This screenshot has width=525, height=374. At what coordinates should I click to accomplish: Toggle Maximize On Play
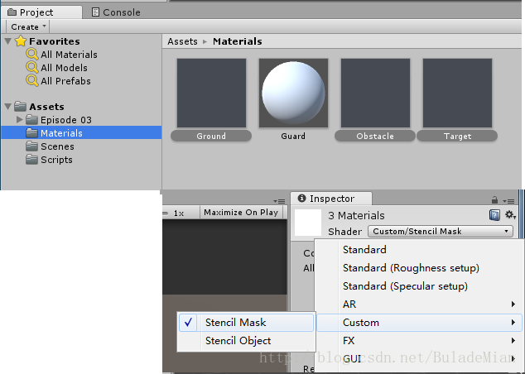point(241,213)
